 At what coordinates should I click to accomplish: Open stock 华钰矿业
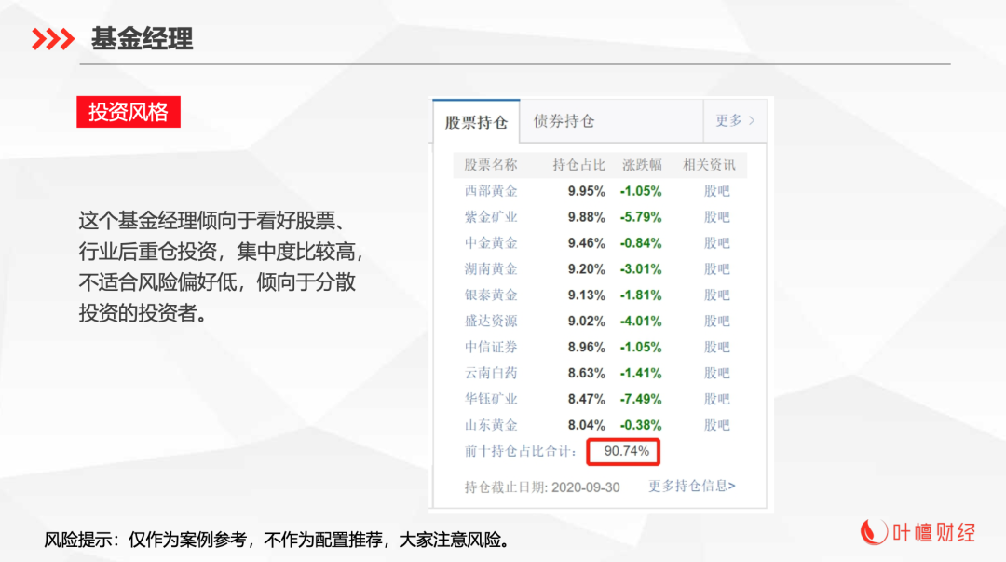click(x=491, y=399)
